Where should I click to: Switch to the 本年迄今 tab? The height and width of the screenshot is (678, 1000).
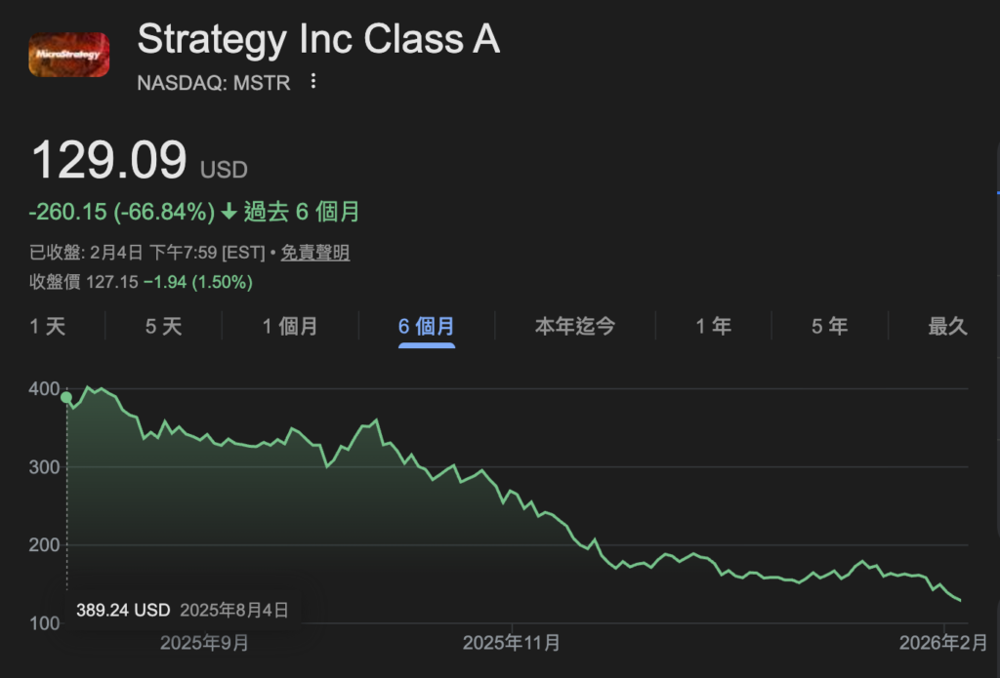click(x=575, y=326)
